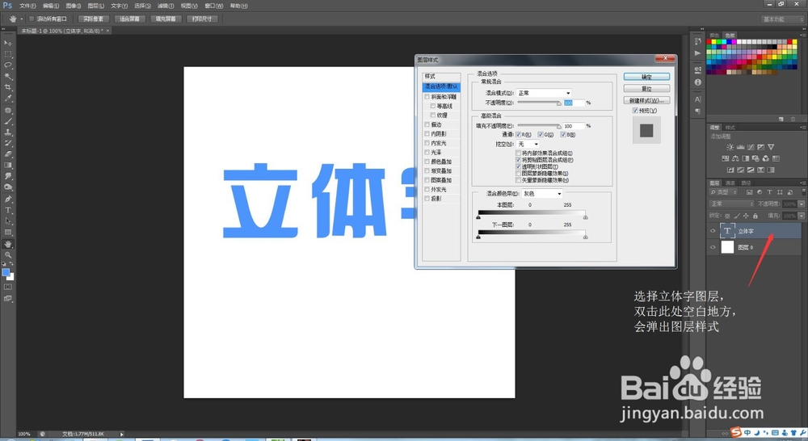
Task: Enable 描边 stroke checkbox
Action: tap(427, 124)
